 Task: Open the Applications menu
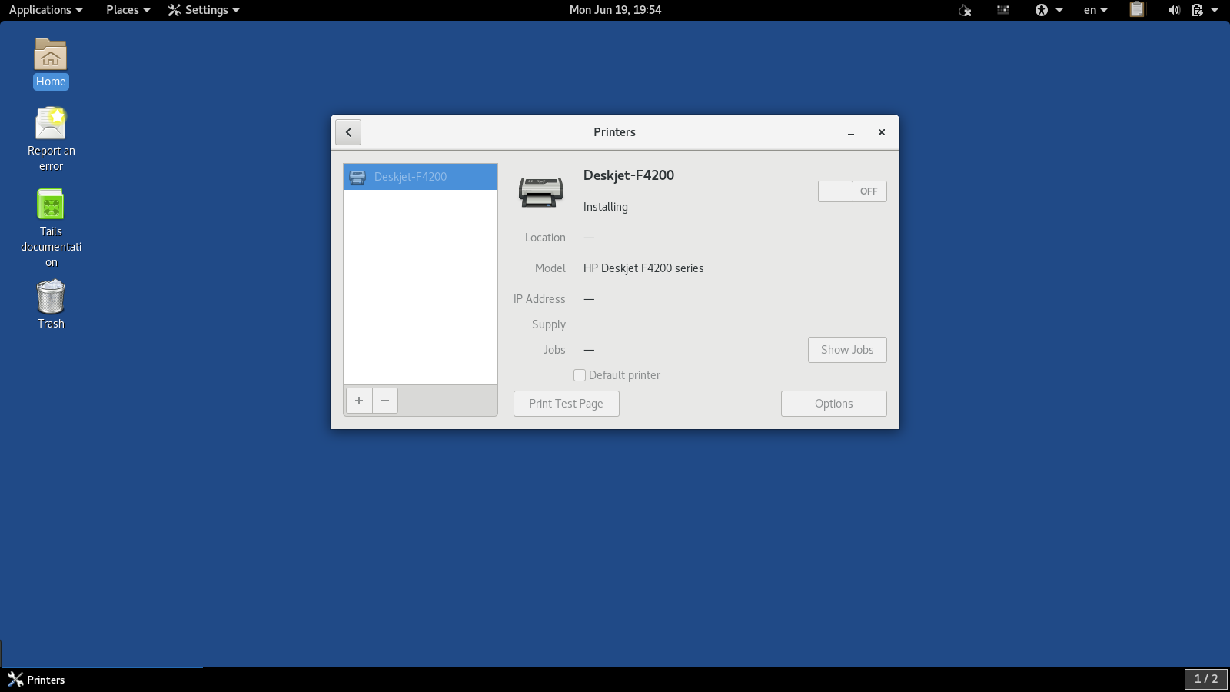[45, 10]
